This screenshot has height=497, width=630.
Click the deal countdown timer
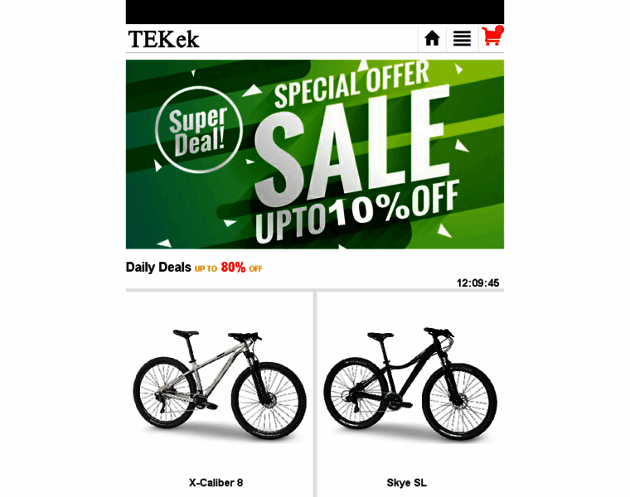477,283
